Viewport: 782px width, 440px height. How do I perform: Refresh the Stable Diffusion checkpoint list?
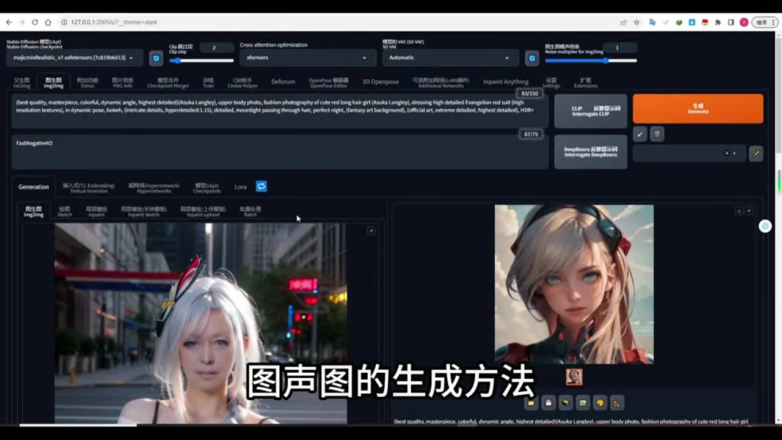pos(156,58)
